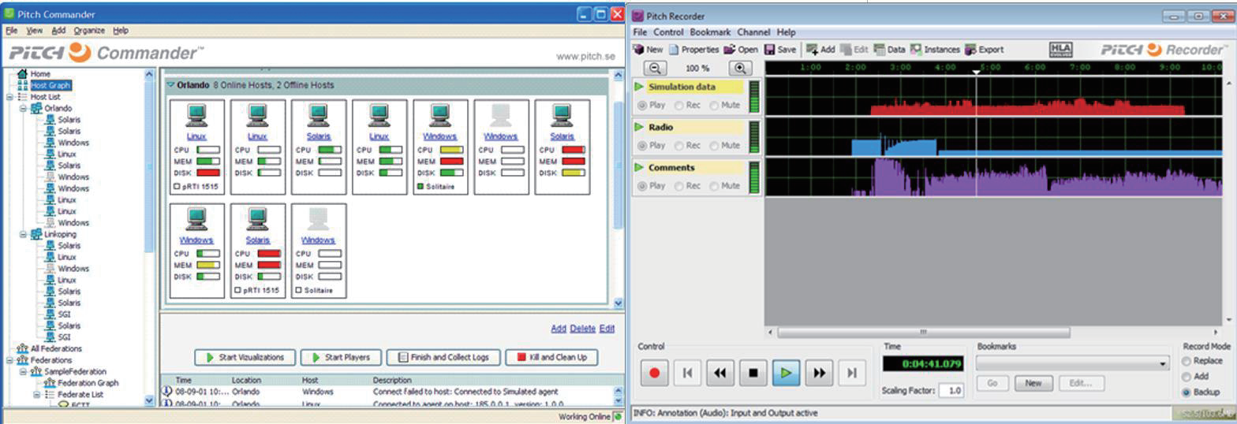
Task: Select Rec radio for Simulation data channel
Action: pyautogui.click(x=679, y=105)
